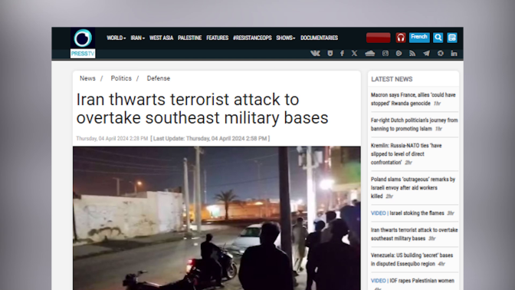The height and width of the screenshot is (290, 515).
Task: Expand the IRAN dropdown menu
Action: click(138, 38)
